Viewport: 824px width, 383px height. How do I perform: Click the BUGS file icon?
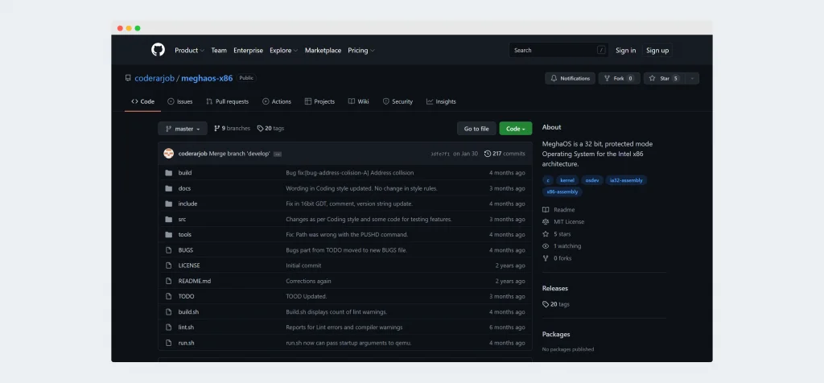[x=169, y=250]
